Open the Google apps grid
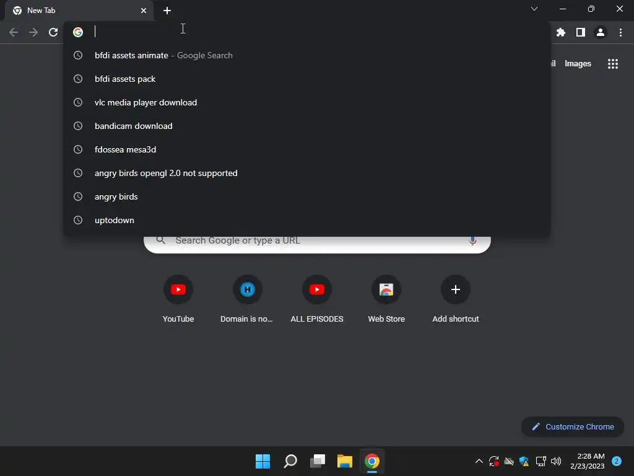The height and width of the screenshot is (476, 634). click(x=613, y=64)
